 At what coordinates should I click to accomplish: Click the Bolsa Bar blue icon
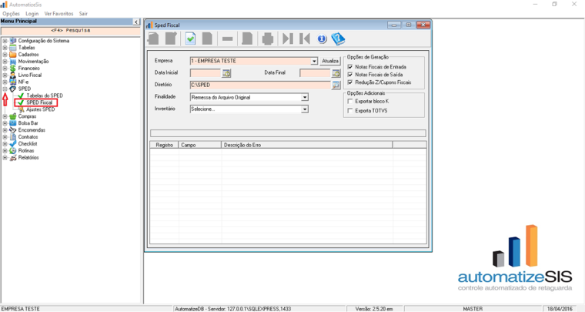point(13,123)
